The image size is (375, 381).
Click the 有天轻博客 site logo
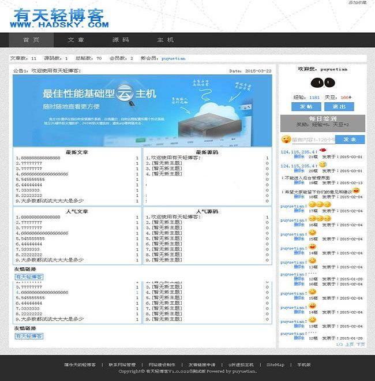coord(59,17)
